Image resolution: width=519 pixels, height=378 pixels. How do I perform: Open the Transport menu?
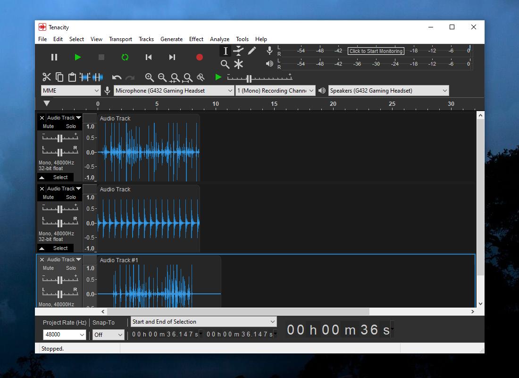click(x=120, y=39)
